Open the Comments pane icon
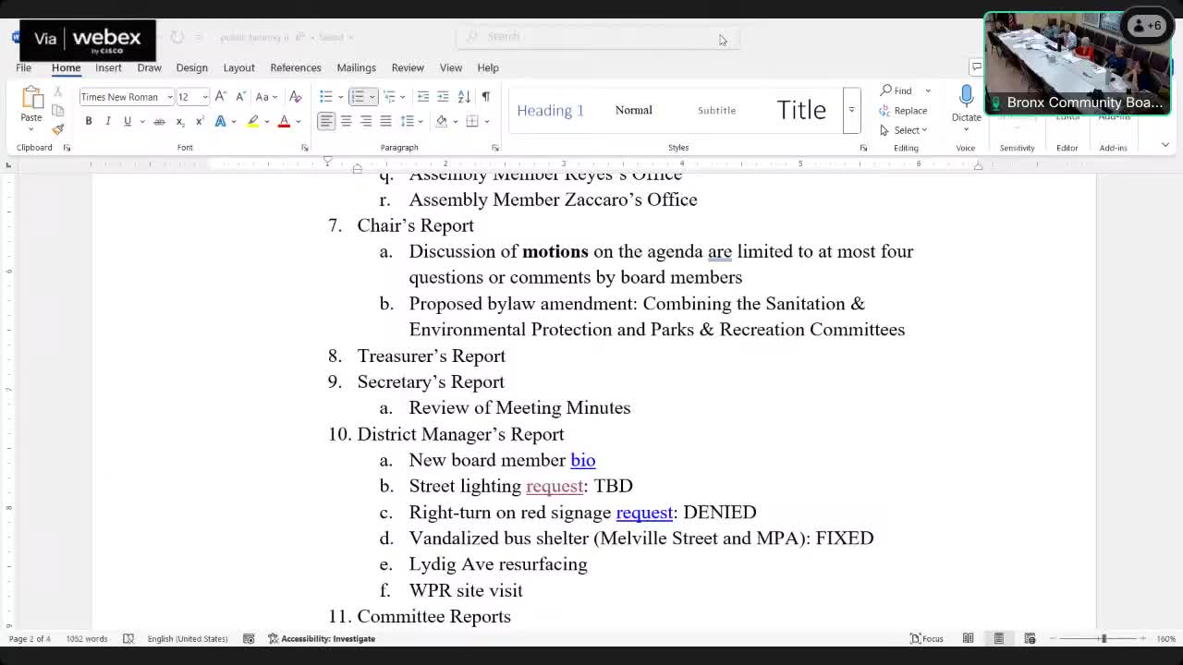Viewport: 1183px width, 665px height. tap(976, 66)
